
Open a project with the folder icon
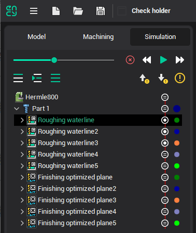click(78, 11)
